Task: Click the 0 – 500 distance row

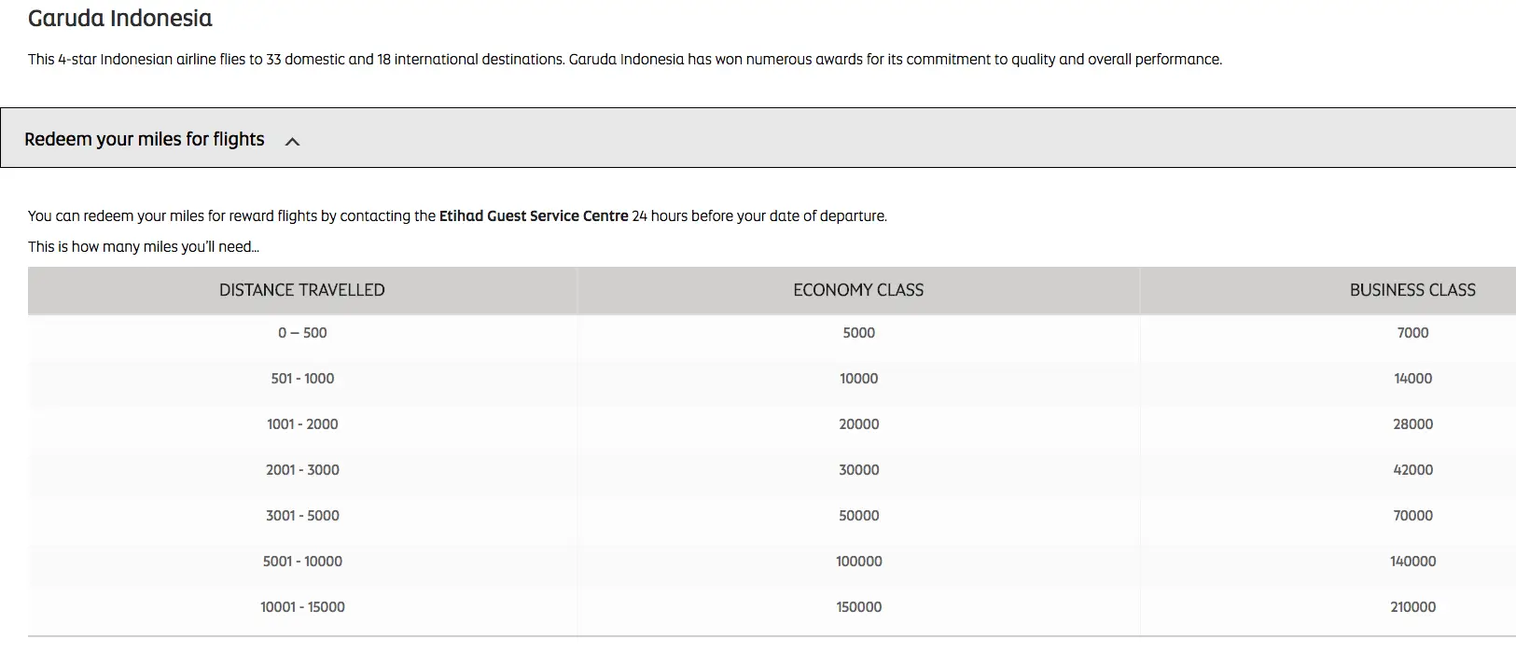Action: (772, 333)
